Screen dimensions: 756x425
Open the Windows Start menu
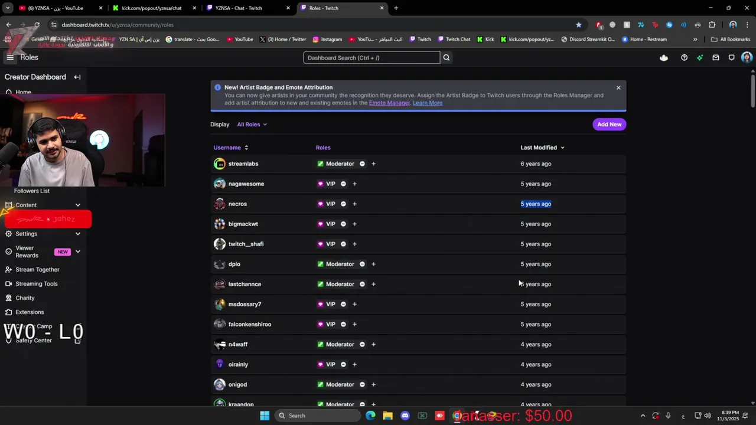click(x=265, y=416)
